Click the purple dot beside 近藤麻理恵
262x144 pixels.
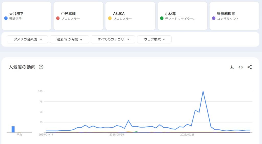coord(214,18)
